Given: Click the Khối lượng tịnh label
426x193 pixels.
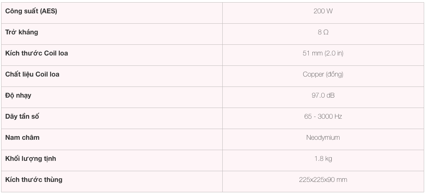Looking at the screenshot, I should click(31, 159).
